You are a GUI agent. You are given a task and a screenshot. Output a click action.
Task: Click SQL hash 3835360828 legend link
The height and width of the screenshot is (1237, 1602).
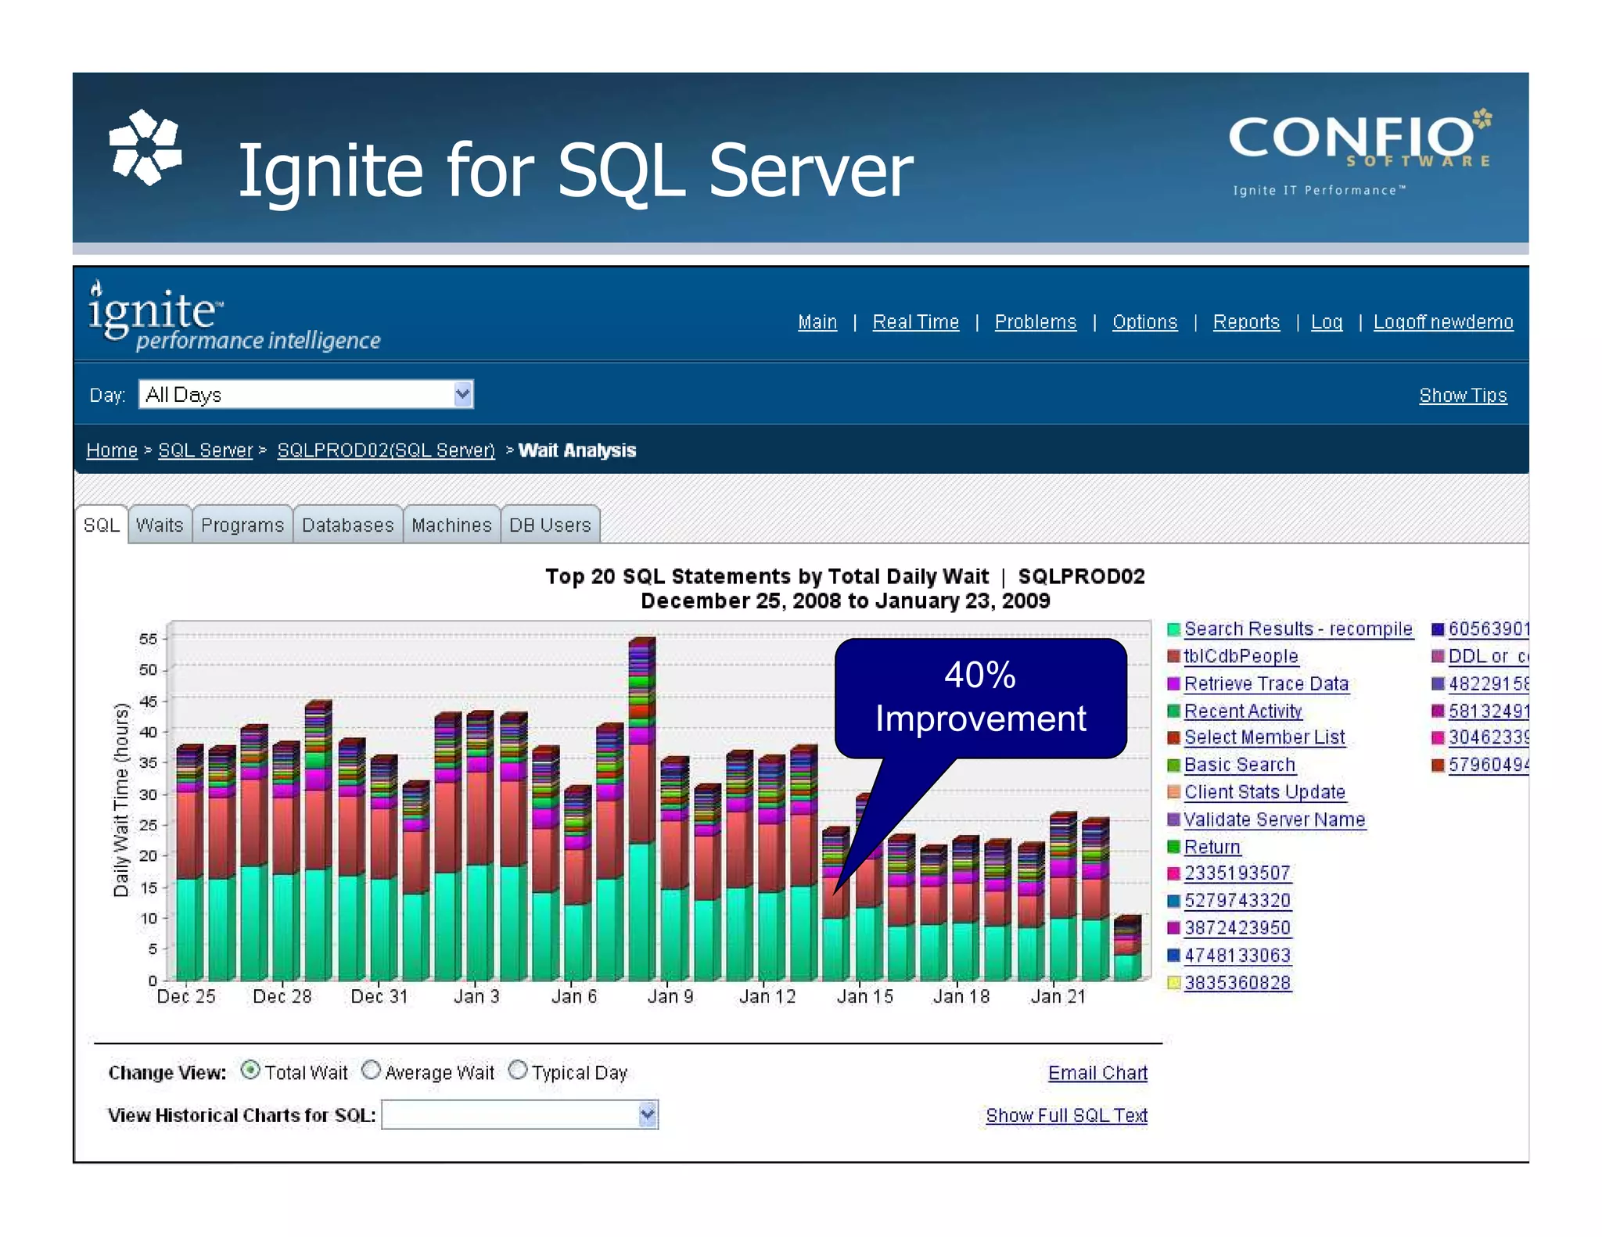(x=1237, y=982)
